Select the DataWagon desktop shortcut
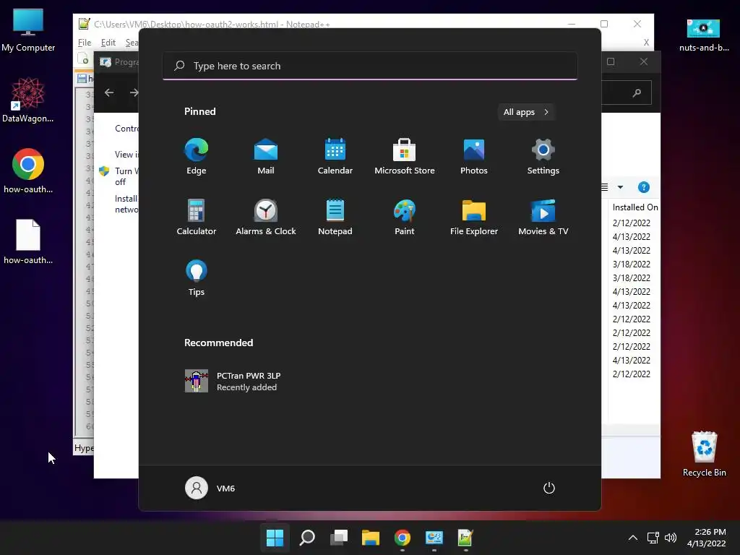740x555 pixels. tap(28, 100)
